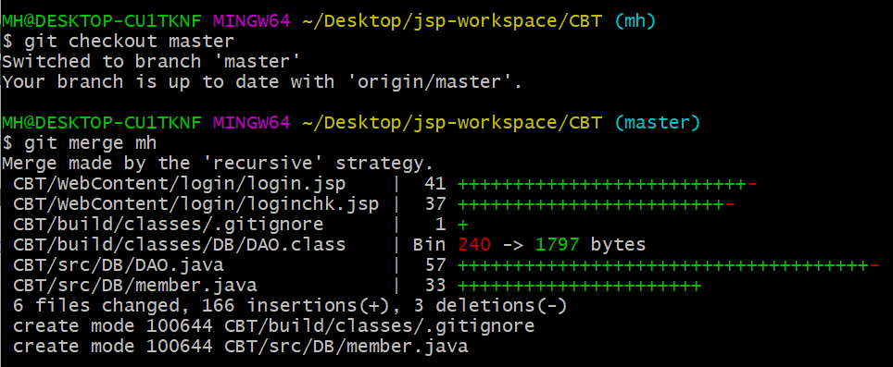
Task: Click the CBT/src/DB/DAO.java file path
Action: 119,265
